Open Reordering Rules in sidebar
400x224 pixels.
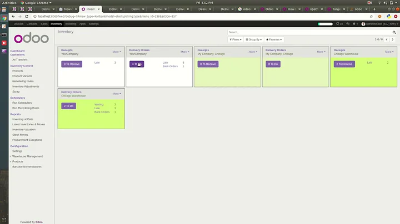click(x=23, y=81)
